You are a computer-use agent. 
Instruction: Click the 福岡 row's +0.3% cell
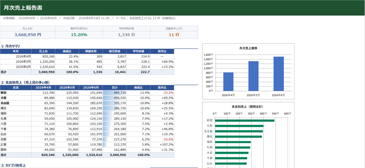click(162, 114)
